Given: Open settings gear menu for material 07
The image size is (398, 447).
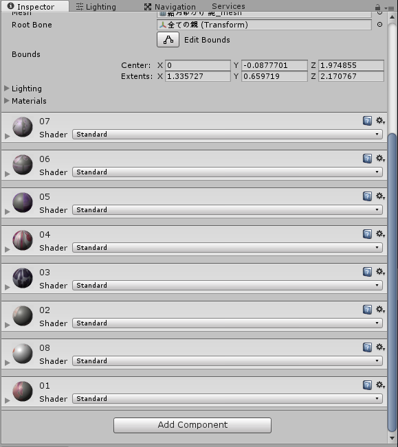Looking at the screenshot, I should (x=380, y=121).
